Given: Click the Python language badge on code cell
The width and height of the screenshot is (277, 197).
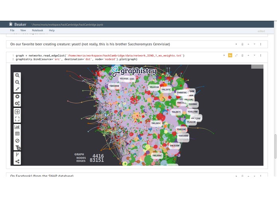Looking at the screenshot, I should tap(230, 55).
